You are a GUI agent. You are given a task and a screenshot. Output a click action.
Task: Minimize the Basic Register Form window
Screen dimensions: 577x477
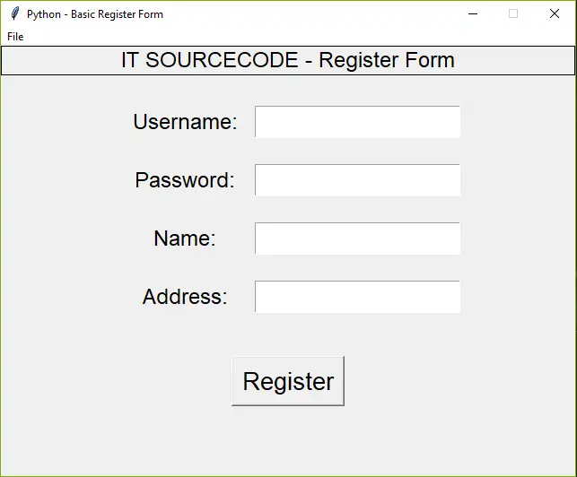(473, 14)
